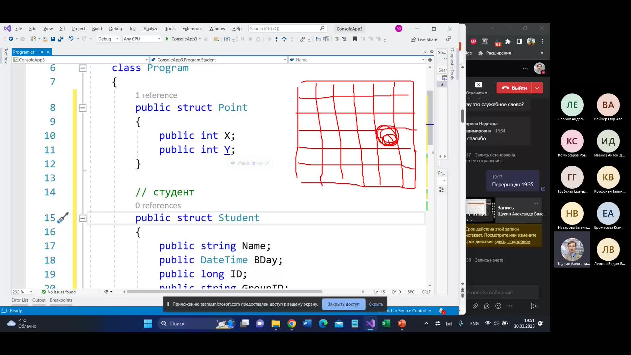Screen dimensions: 631x355
Task: Collapse the struct Point code block
Action: pyautogui.click(x=82, y=108)
